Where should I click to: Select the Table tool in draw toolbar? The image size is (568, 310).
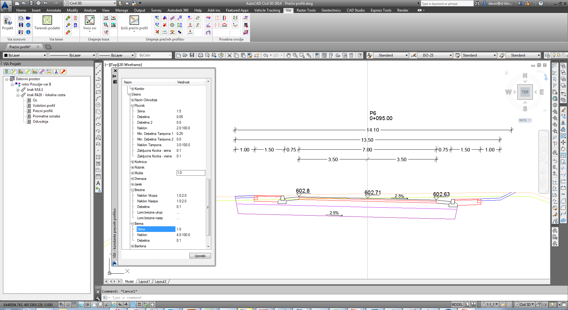pyautogui.click(x=98, y=177)
